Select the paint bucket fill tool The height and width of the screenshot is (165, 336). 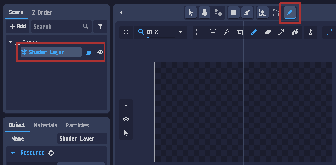tap(295, 32)
